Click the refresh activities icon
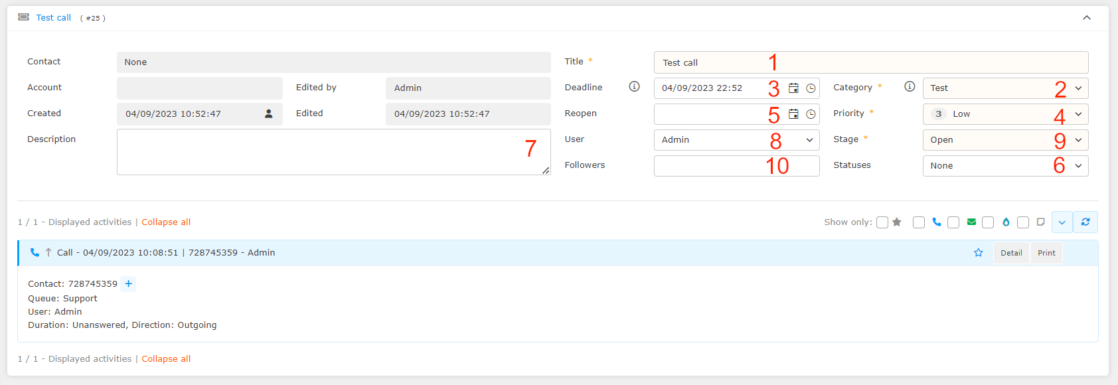This screenshot has height=385, width=1118. click(1085, 222)
